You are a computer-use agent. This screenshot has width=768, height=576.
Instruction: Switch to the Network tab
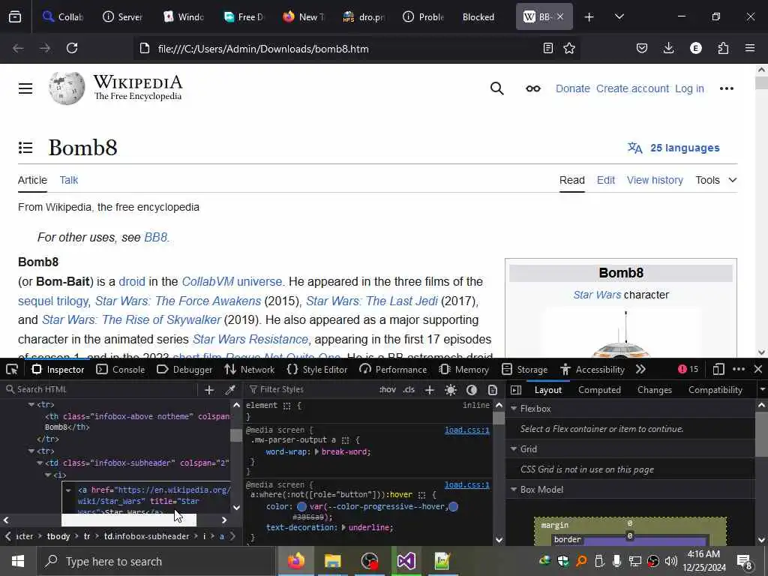click(249, 369)
